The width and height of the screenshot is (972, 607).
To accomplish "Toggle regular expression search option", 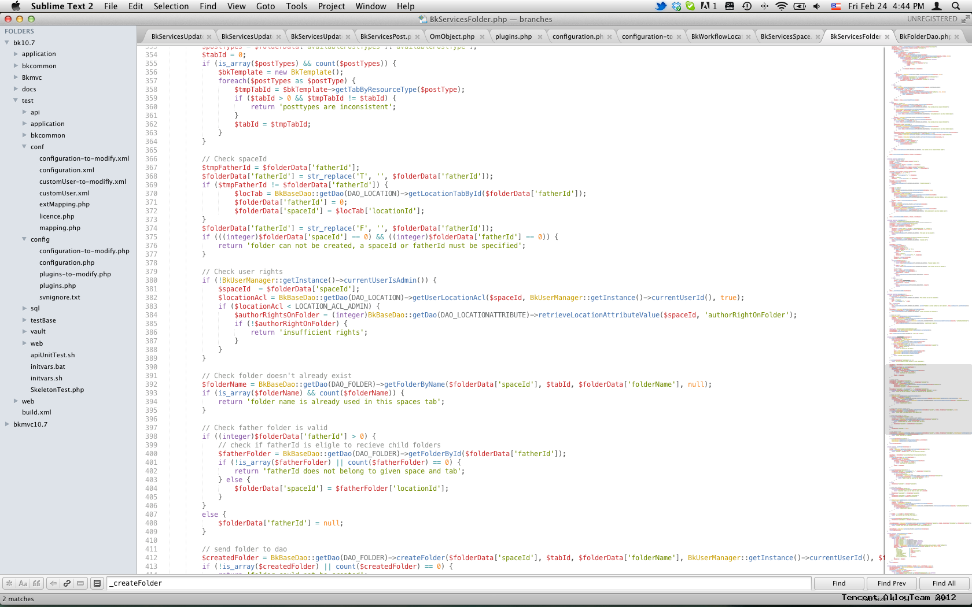I will pyautogui.click(x=9, y=583).
